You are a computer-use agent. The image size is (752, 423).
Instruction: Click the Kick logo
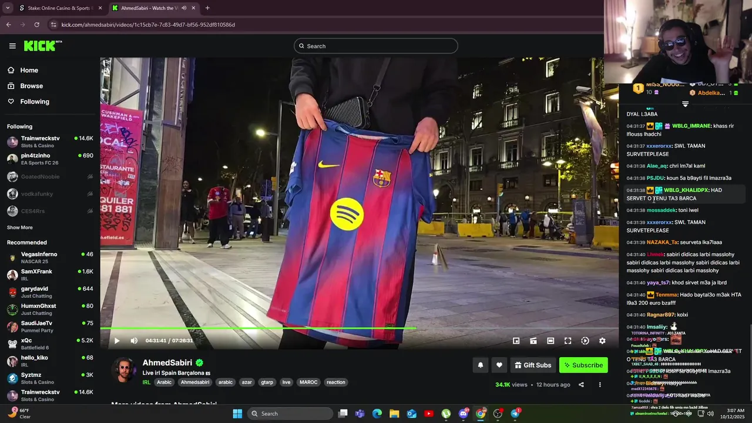pos(43,46)
